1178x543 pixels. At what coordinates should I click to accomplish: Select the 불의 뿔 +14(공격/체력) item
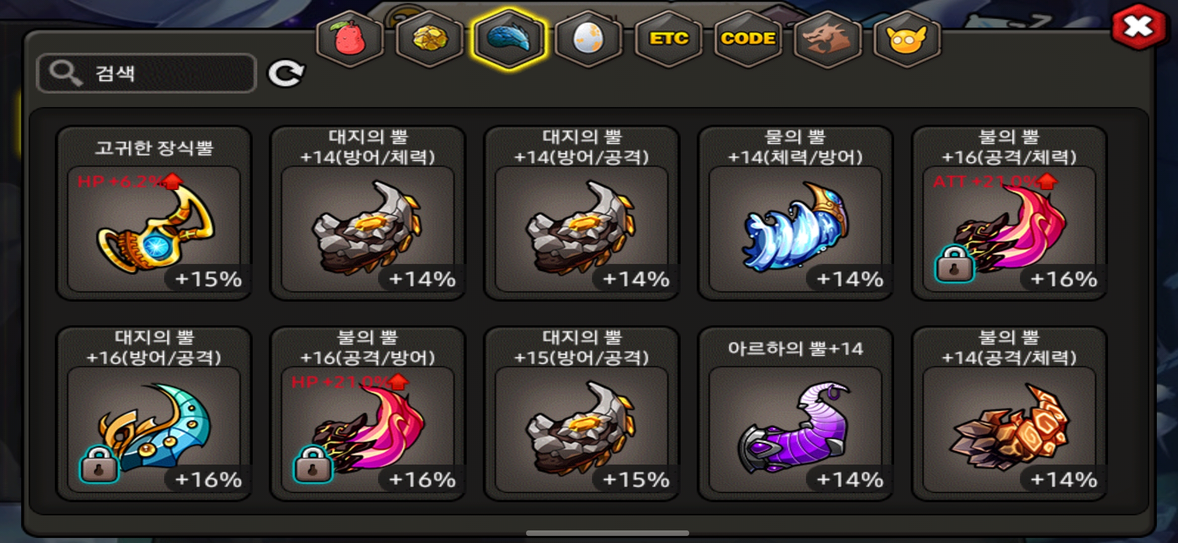pyautogui.click(x=1009, y=414)
